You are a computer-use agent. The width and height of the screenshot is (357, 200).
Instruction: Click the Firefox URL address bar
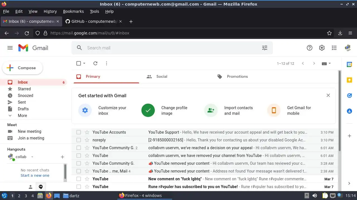pos(184,33)
